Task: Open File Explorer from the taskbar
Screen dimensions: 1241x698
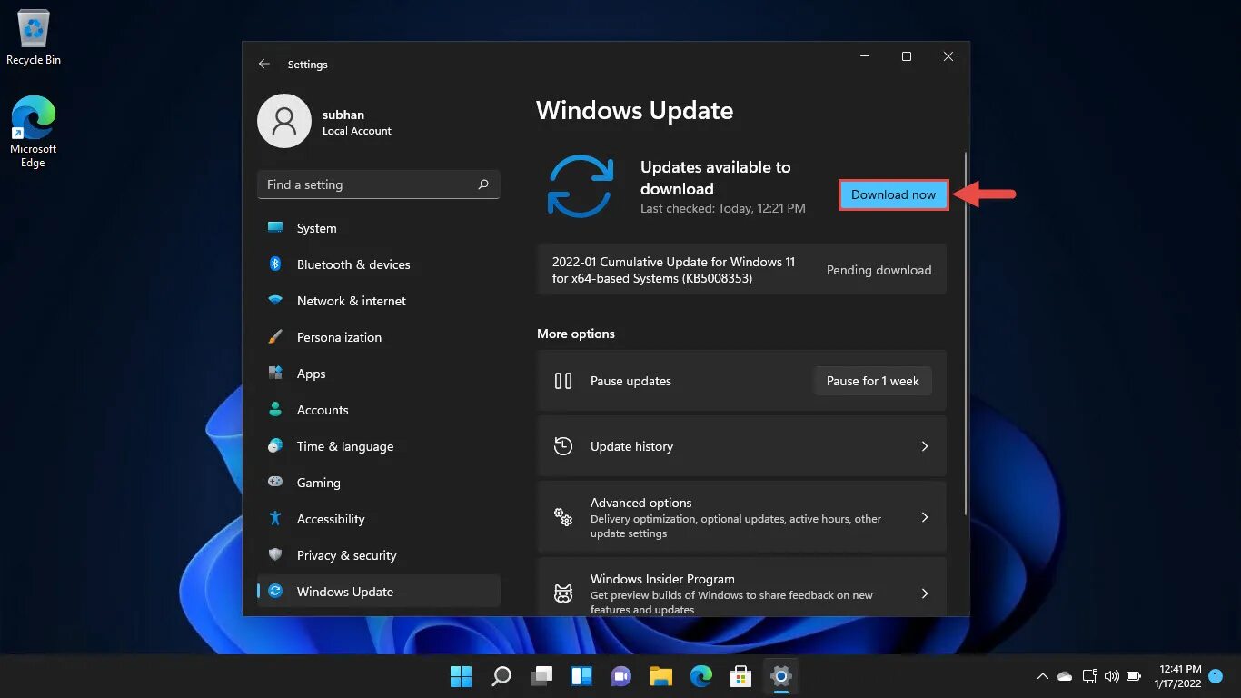Action: point(660,676)
